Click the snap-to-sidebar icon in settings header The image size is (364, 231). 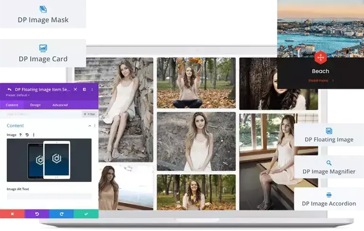tap(84, 89)
